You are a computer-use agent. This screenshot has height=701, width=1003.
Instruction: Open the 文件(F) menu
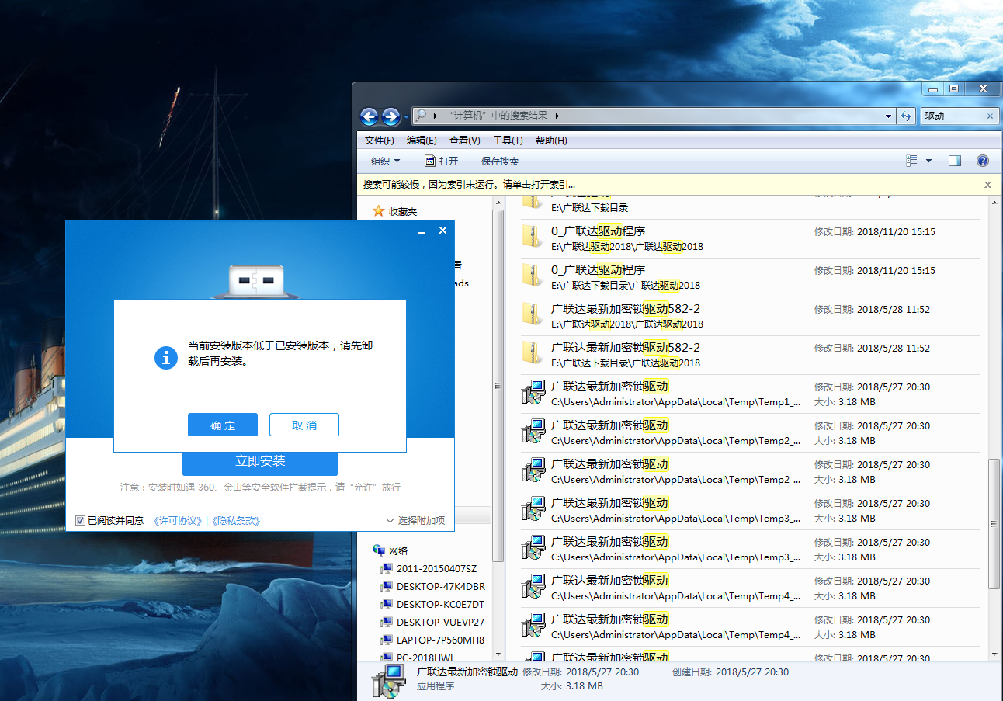pyautogui.click(x=380, y=141)
